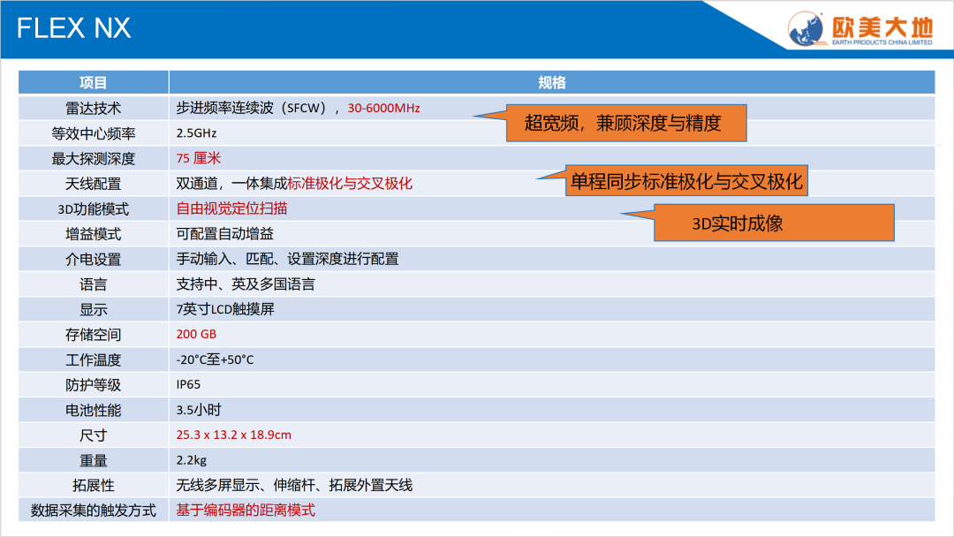
Task: Click the 单程同步标准极化与交叉极化 callout box
Action: [686, 181]
